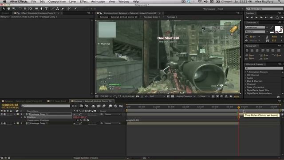
Task: Select the Selection arrow tool
Action: pos(4,8)
